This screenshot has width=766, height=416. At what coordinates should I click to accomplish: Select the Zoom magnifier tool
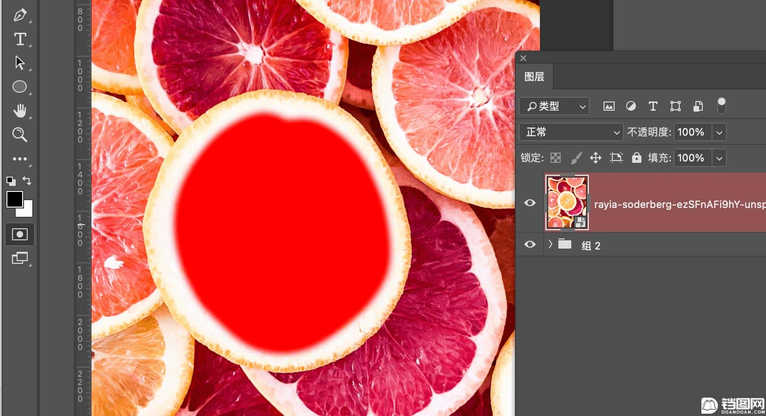coord(19,135)
